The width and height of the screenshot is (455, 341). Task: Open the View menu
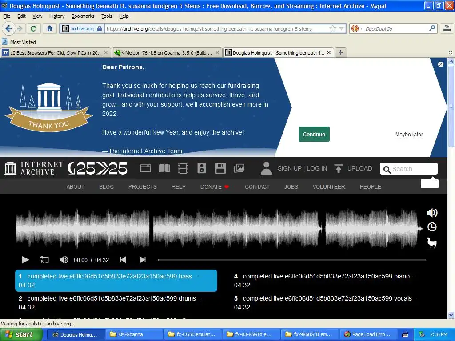coord(37,16)
